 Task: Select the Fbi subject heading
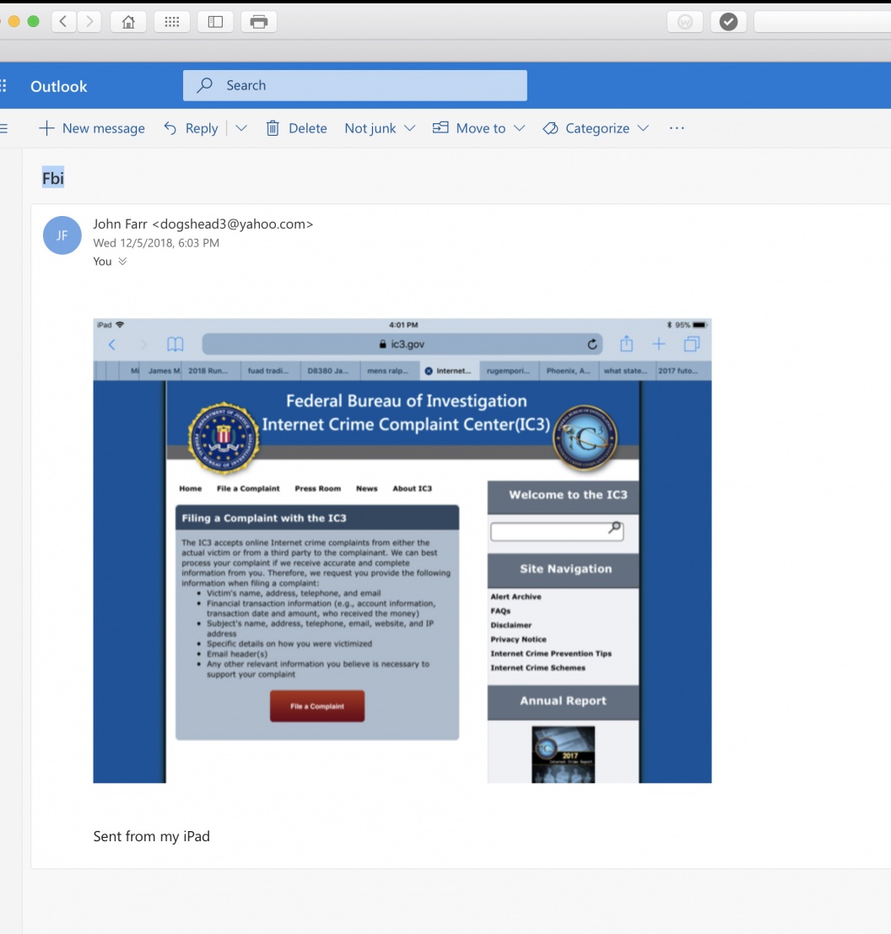tap(53, 177)
